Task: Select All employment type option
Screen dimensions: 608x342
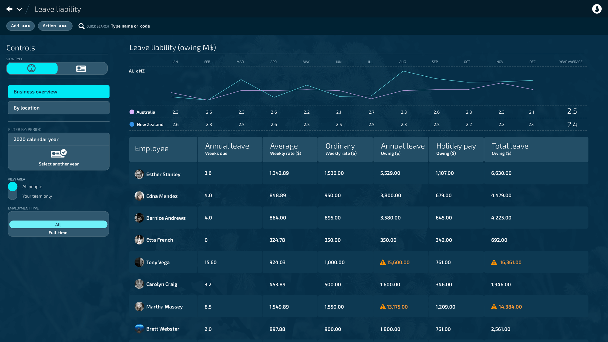Action: (58, 225)
